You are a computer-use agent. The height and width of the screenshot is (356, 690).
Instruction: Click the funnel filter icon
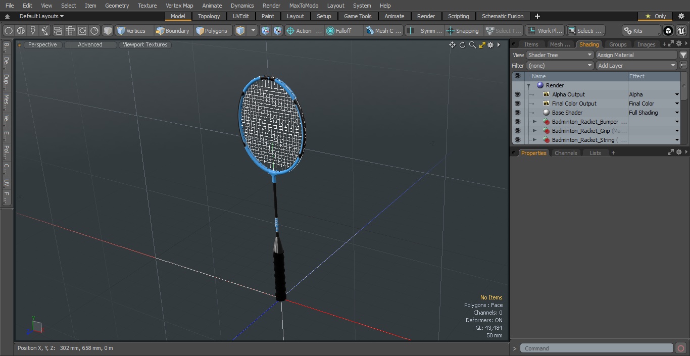[x=683, y=55]
